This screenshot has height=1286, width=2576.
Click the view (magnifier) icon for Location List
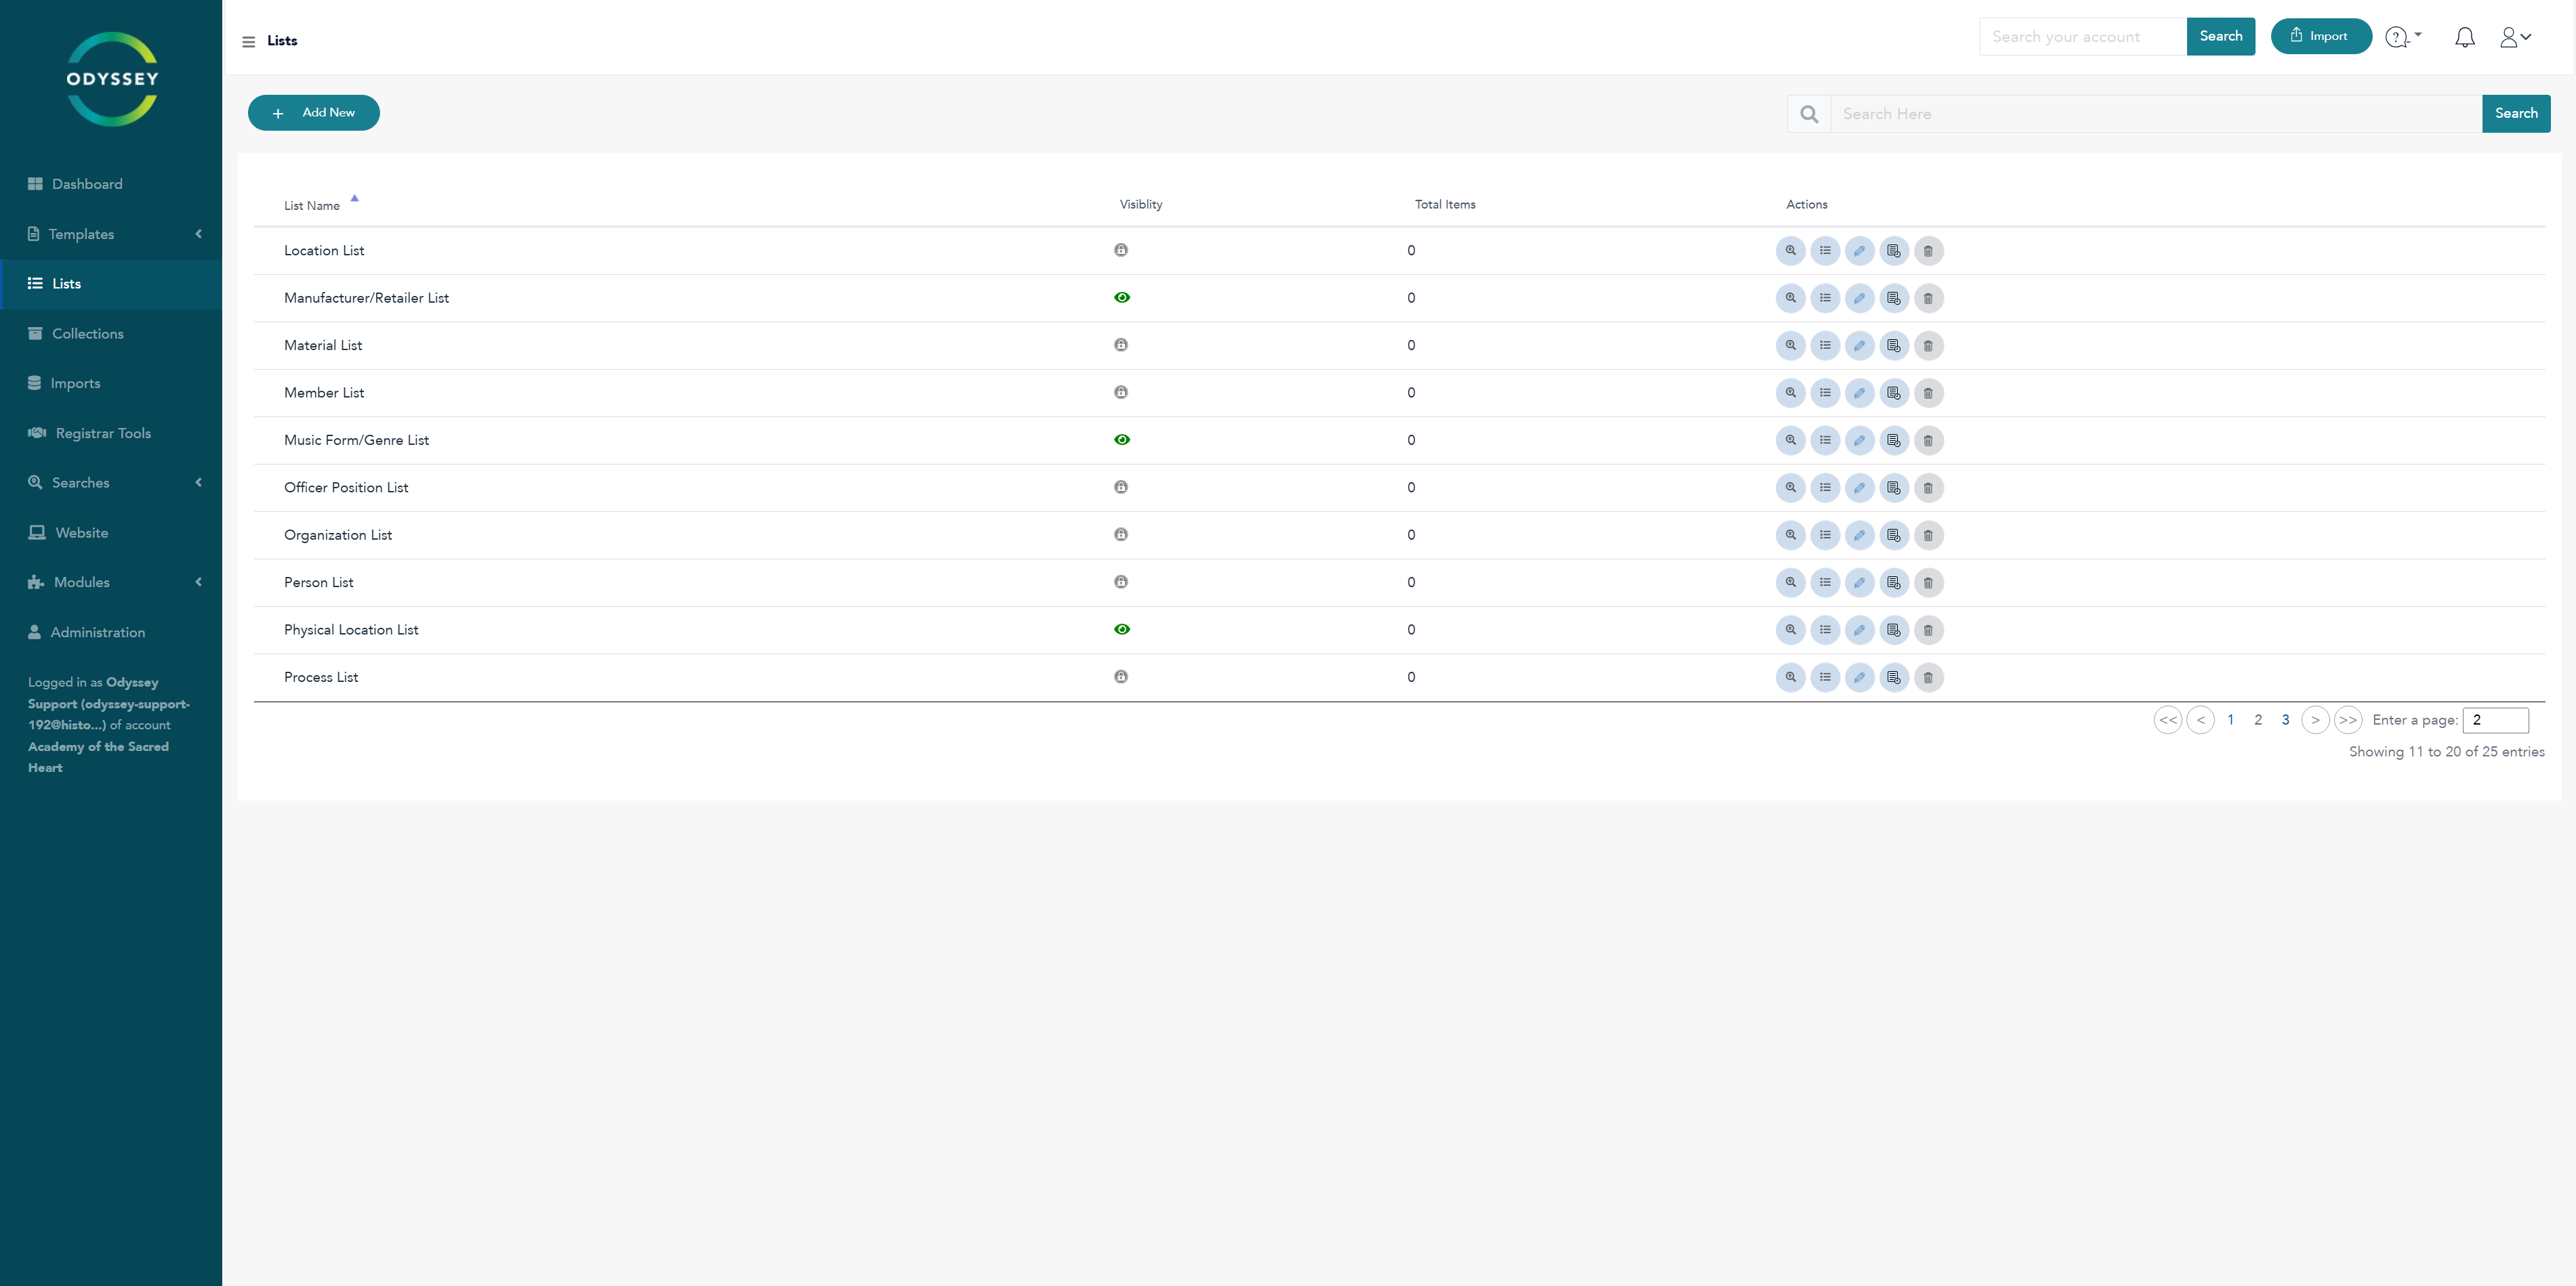1790,251
